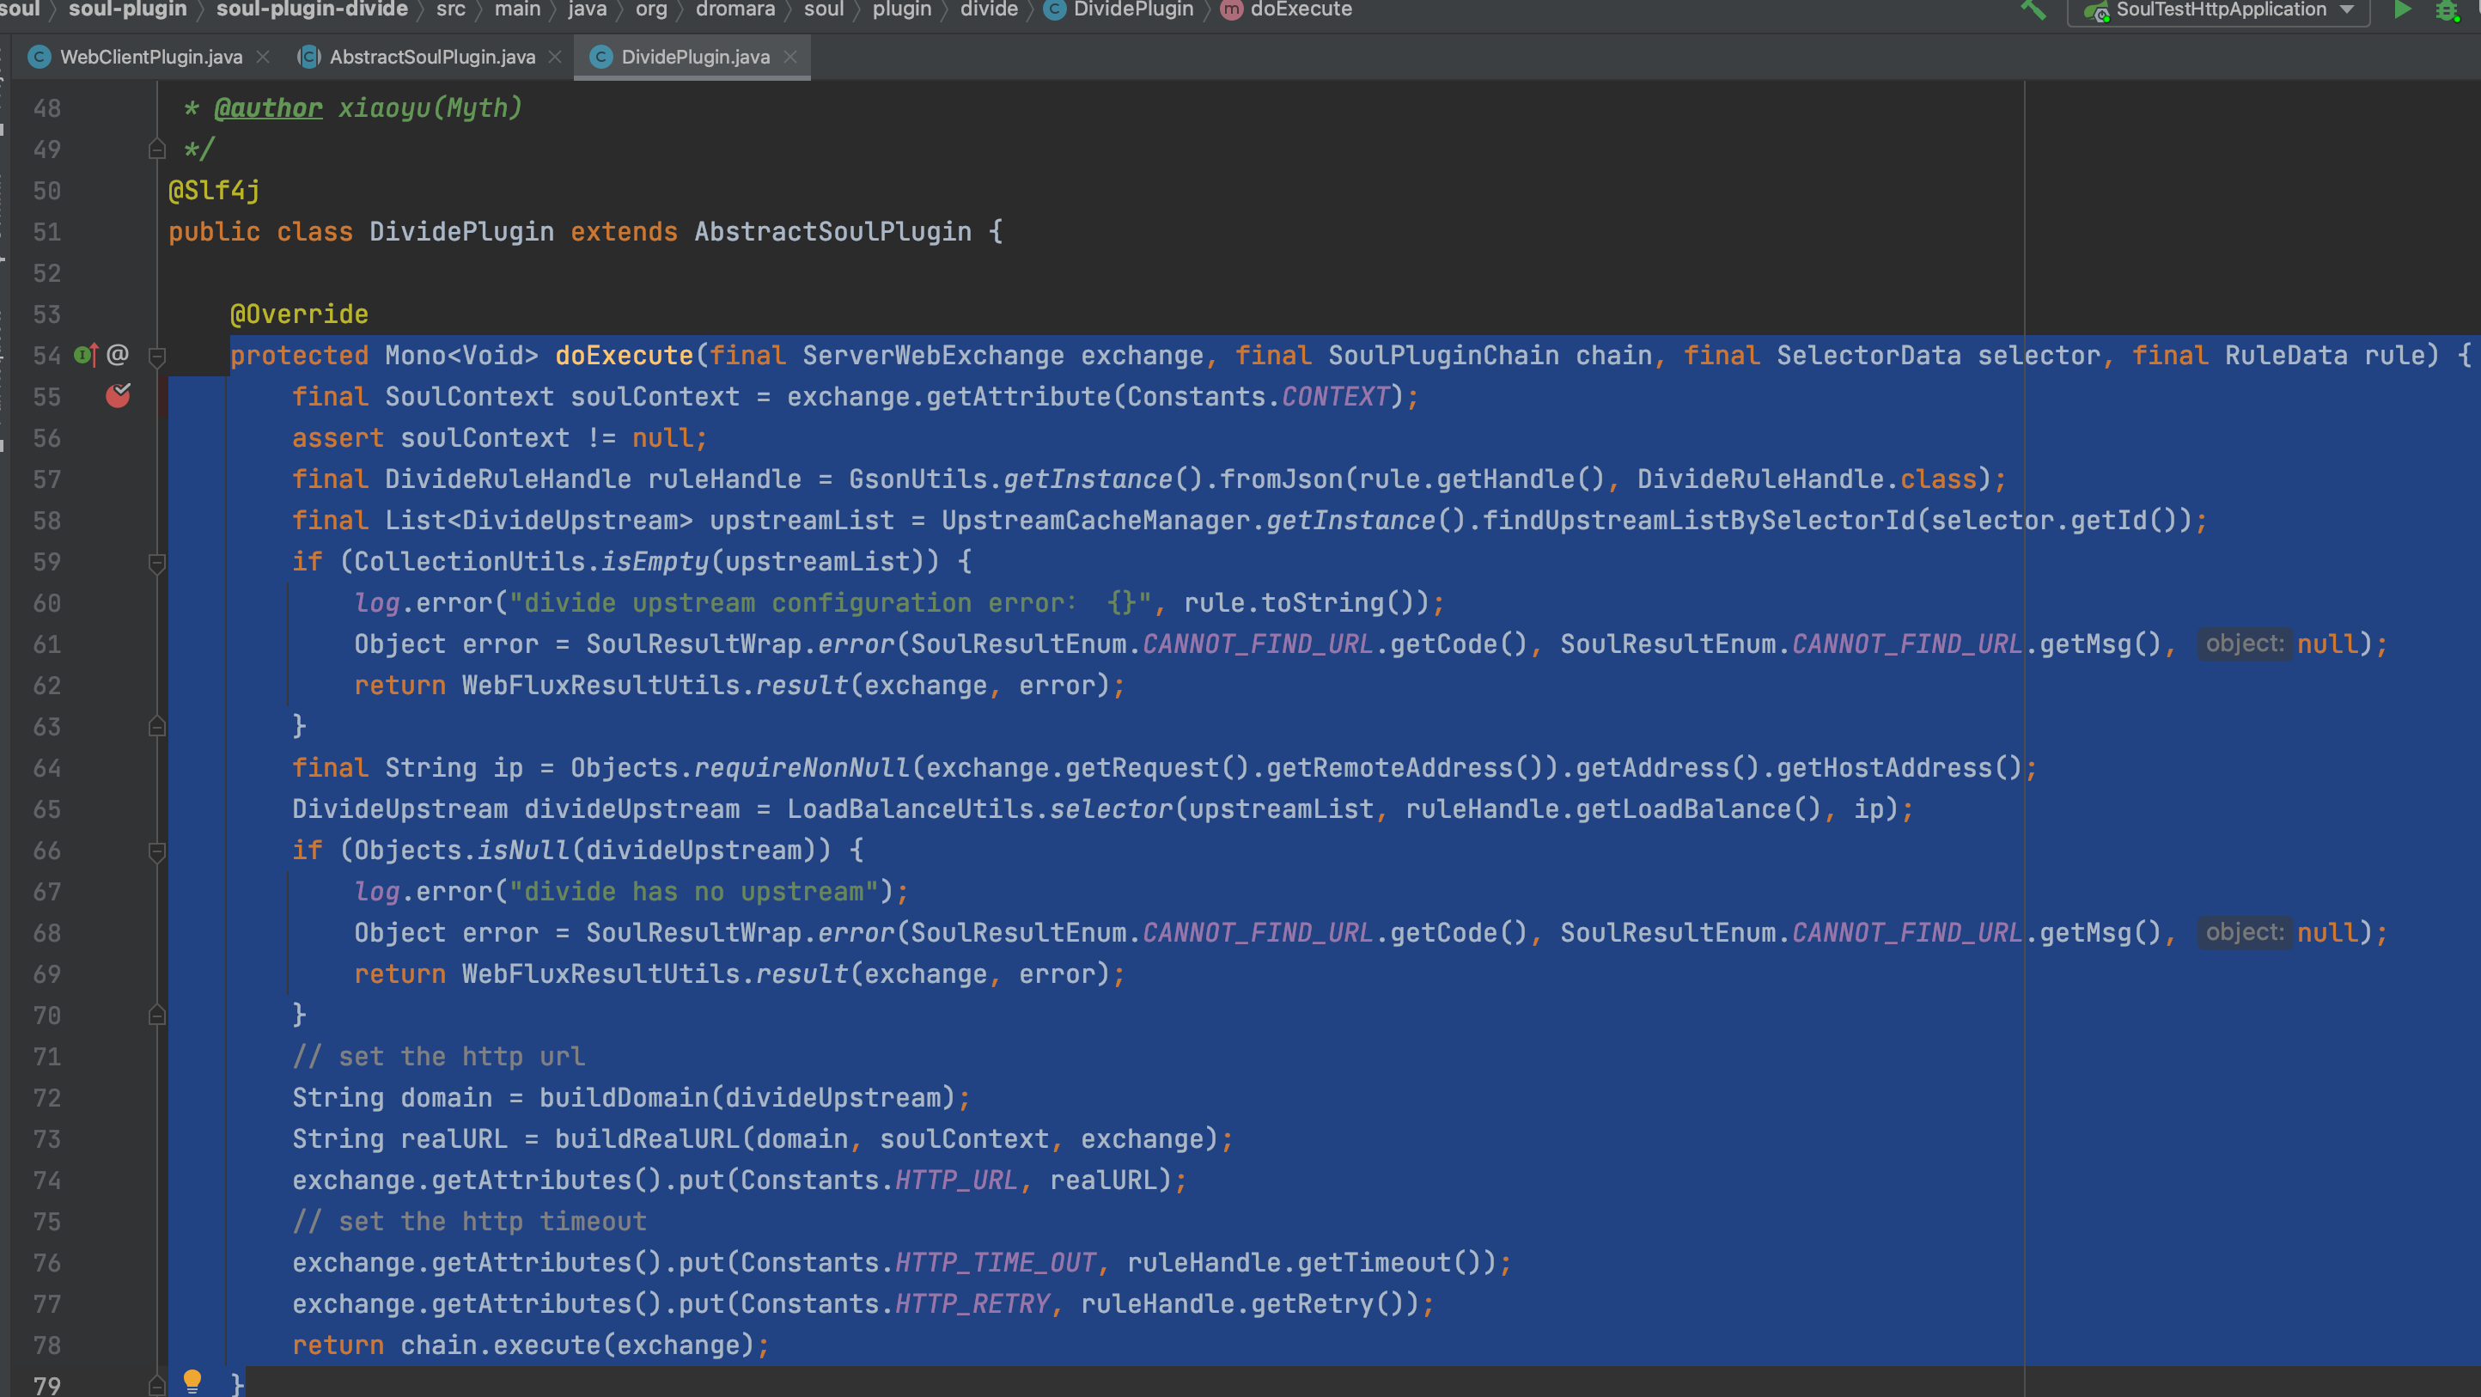Viewport: 2481px width, 1397px height.
Task: Click the divide breadcrumb in navigation bar
Action: coord(989,9)
